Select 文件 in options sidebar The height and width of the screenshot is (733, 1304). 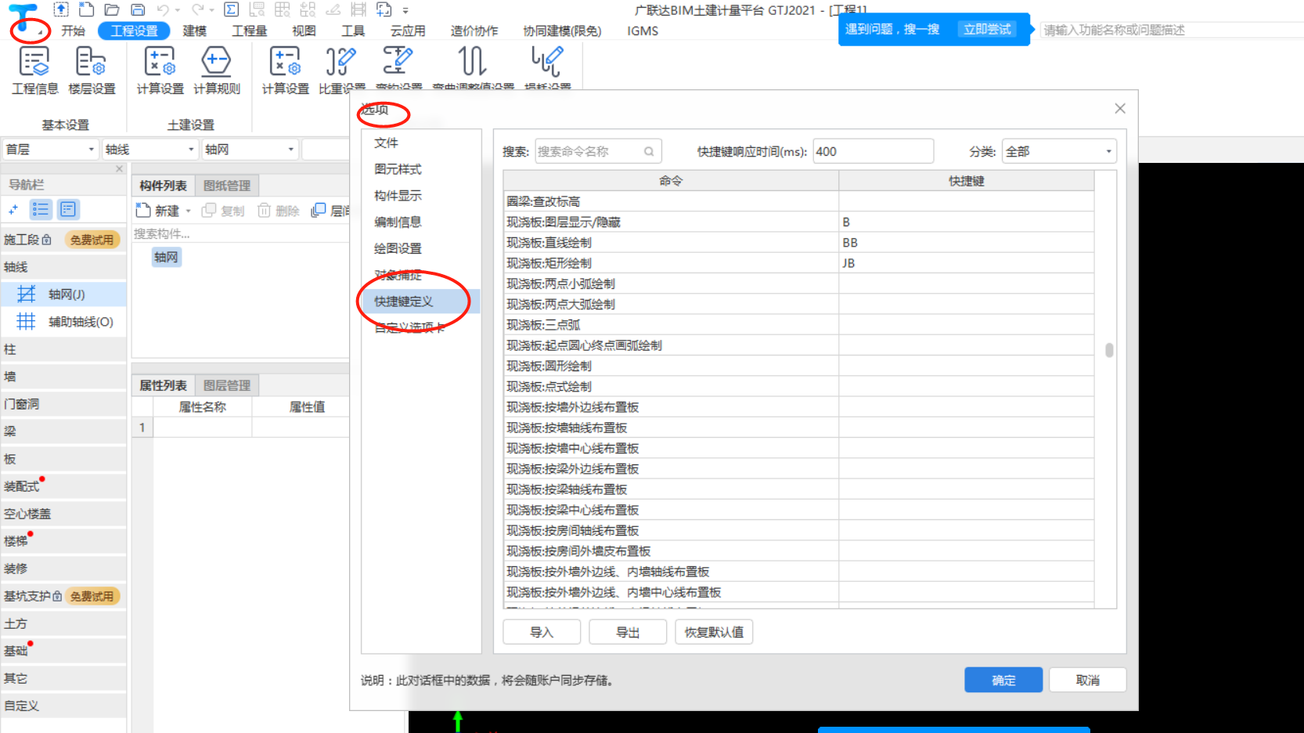pos(386,143)
